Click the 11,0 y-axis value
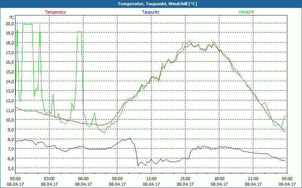The width and height of the screenshot is (302, 188). 10,110
